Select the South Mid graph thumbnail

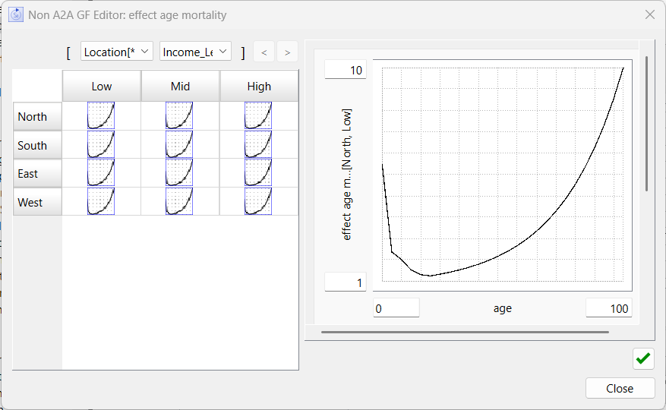(179, 144)
